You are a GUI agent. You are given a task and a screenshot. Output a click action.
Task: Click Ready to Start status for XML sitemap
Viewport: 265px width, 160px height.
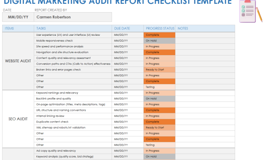[x=159, y=128]
